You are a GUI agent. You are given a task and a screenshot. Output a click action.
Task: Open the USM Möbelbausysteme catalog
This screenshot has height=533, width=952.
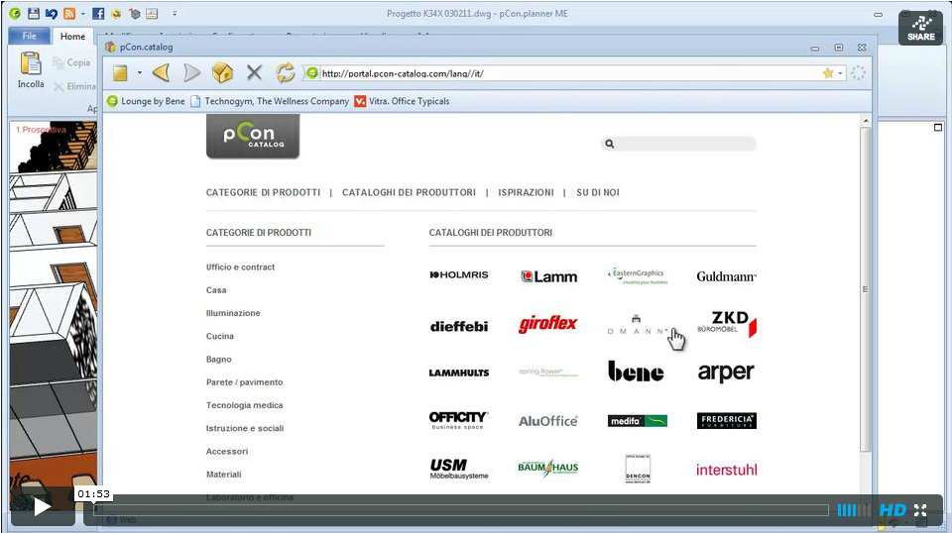coord(459,469)
